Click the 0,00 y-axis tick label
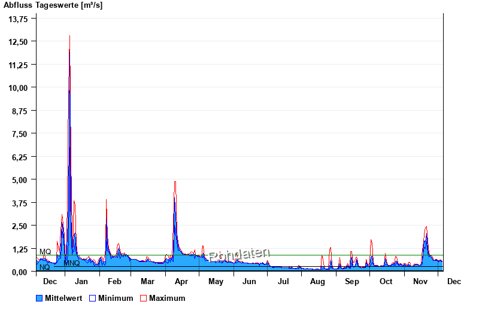The height and width of the screenshot is (329, 479). coord(20,272)
